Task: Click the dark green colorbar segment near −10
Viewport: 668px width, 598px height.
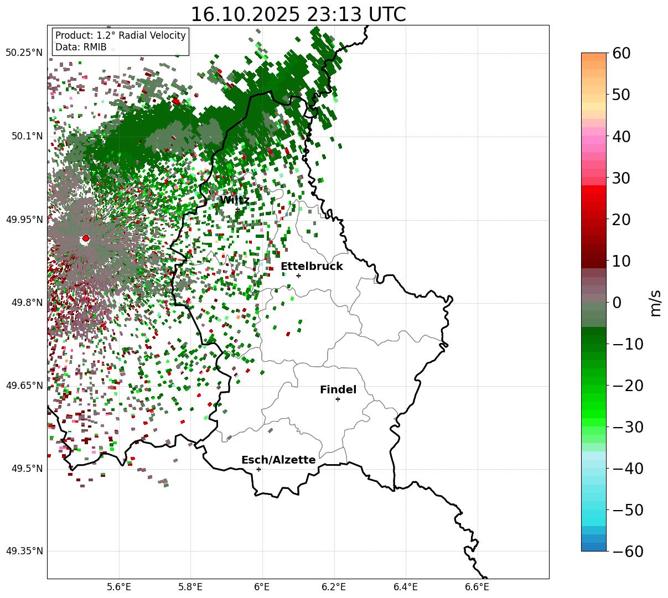Action: point(594,340)
